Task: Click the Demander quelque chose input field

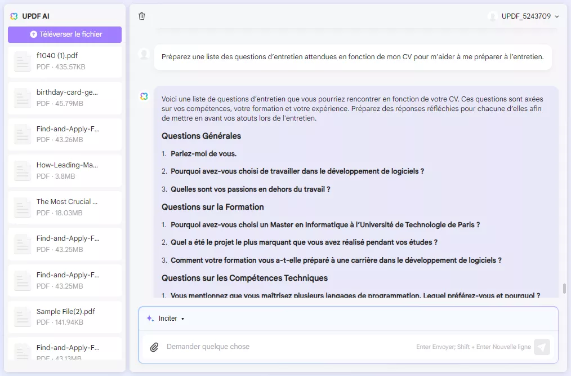Action: pyautogui.click(x=282, y=347)
